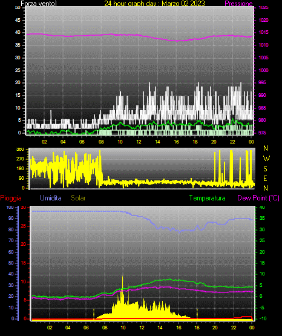Click the E wind direction letter
The width and height of the screenshot is (282, 336).
265,178
